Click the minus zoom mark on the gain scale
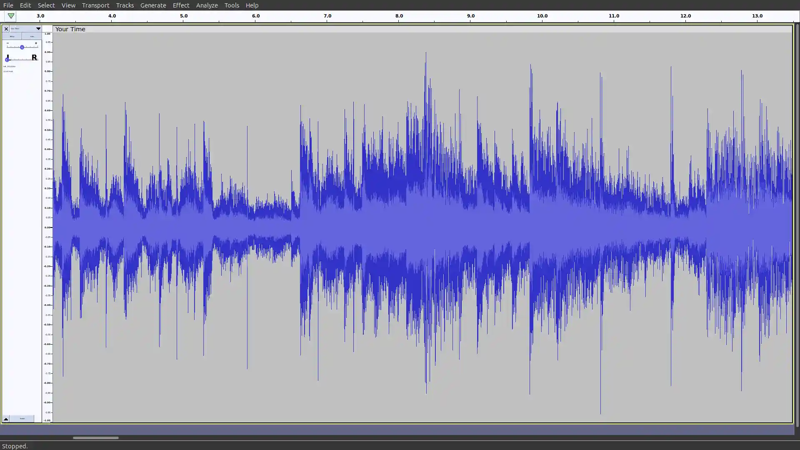Screen dimensions: 800x450 click(x=7, y=43)
